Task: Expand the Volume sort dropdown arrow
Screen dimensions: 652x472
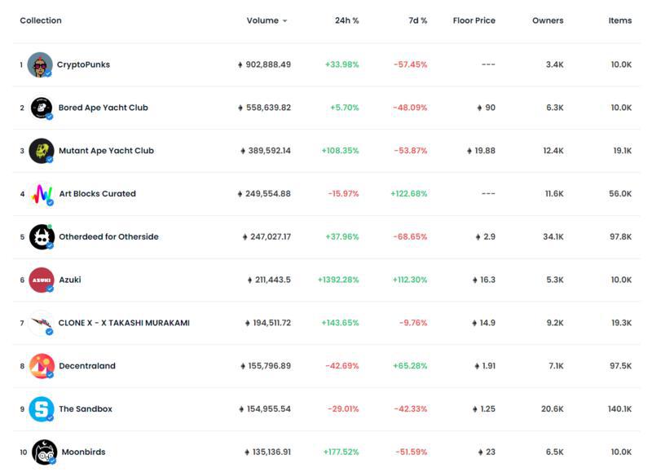Action: click(x=284, y=21)
